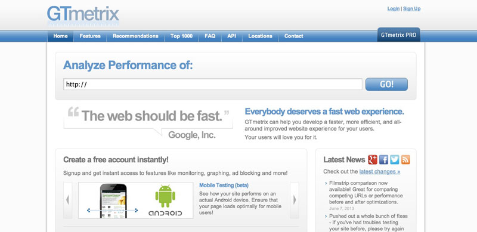The height and width of the screenshot is (232, 477).
Task: Open the Top 1000 page
Action: pos(181,36)
